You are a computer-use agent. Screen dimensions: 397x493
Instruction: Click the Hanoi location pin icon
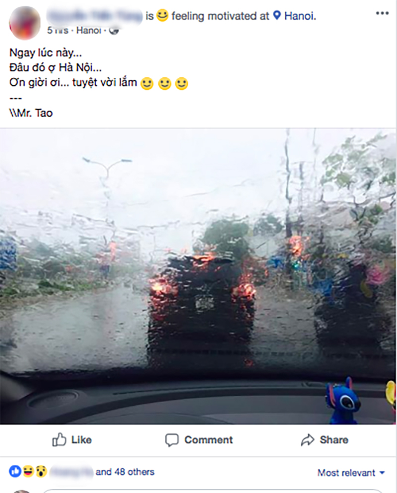pyautogui.click(x=277, y=15)
